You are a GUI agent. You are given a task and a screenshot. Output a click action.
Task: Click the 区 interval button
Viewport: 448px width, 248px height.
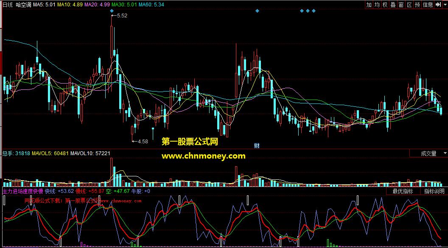click(409, 5)
